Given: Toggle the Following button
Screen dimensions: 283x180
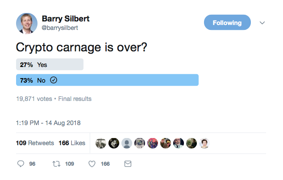Looking at the screenshot, I should pyautogui.click(x=227, y=22).
